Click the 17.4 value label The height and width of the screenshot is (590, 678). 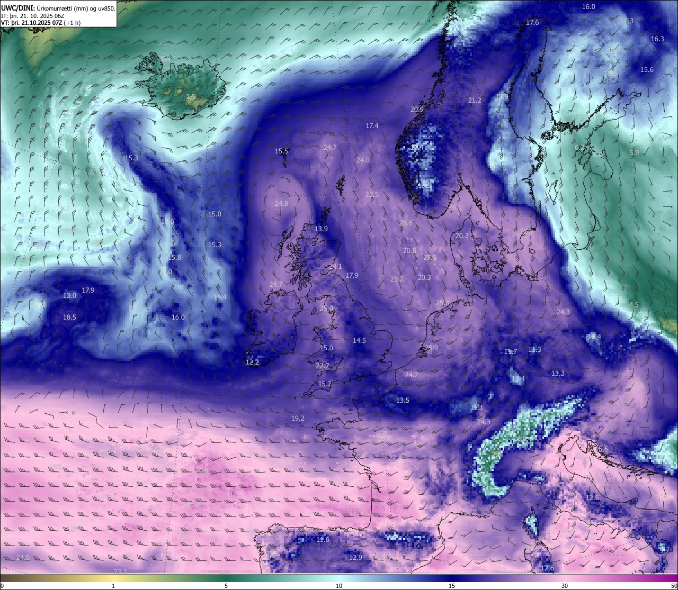click(372, 125)
